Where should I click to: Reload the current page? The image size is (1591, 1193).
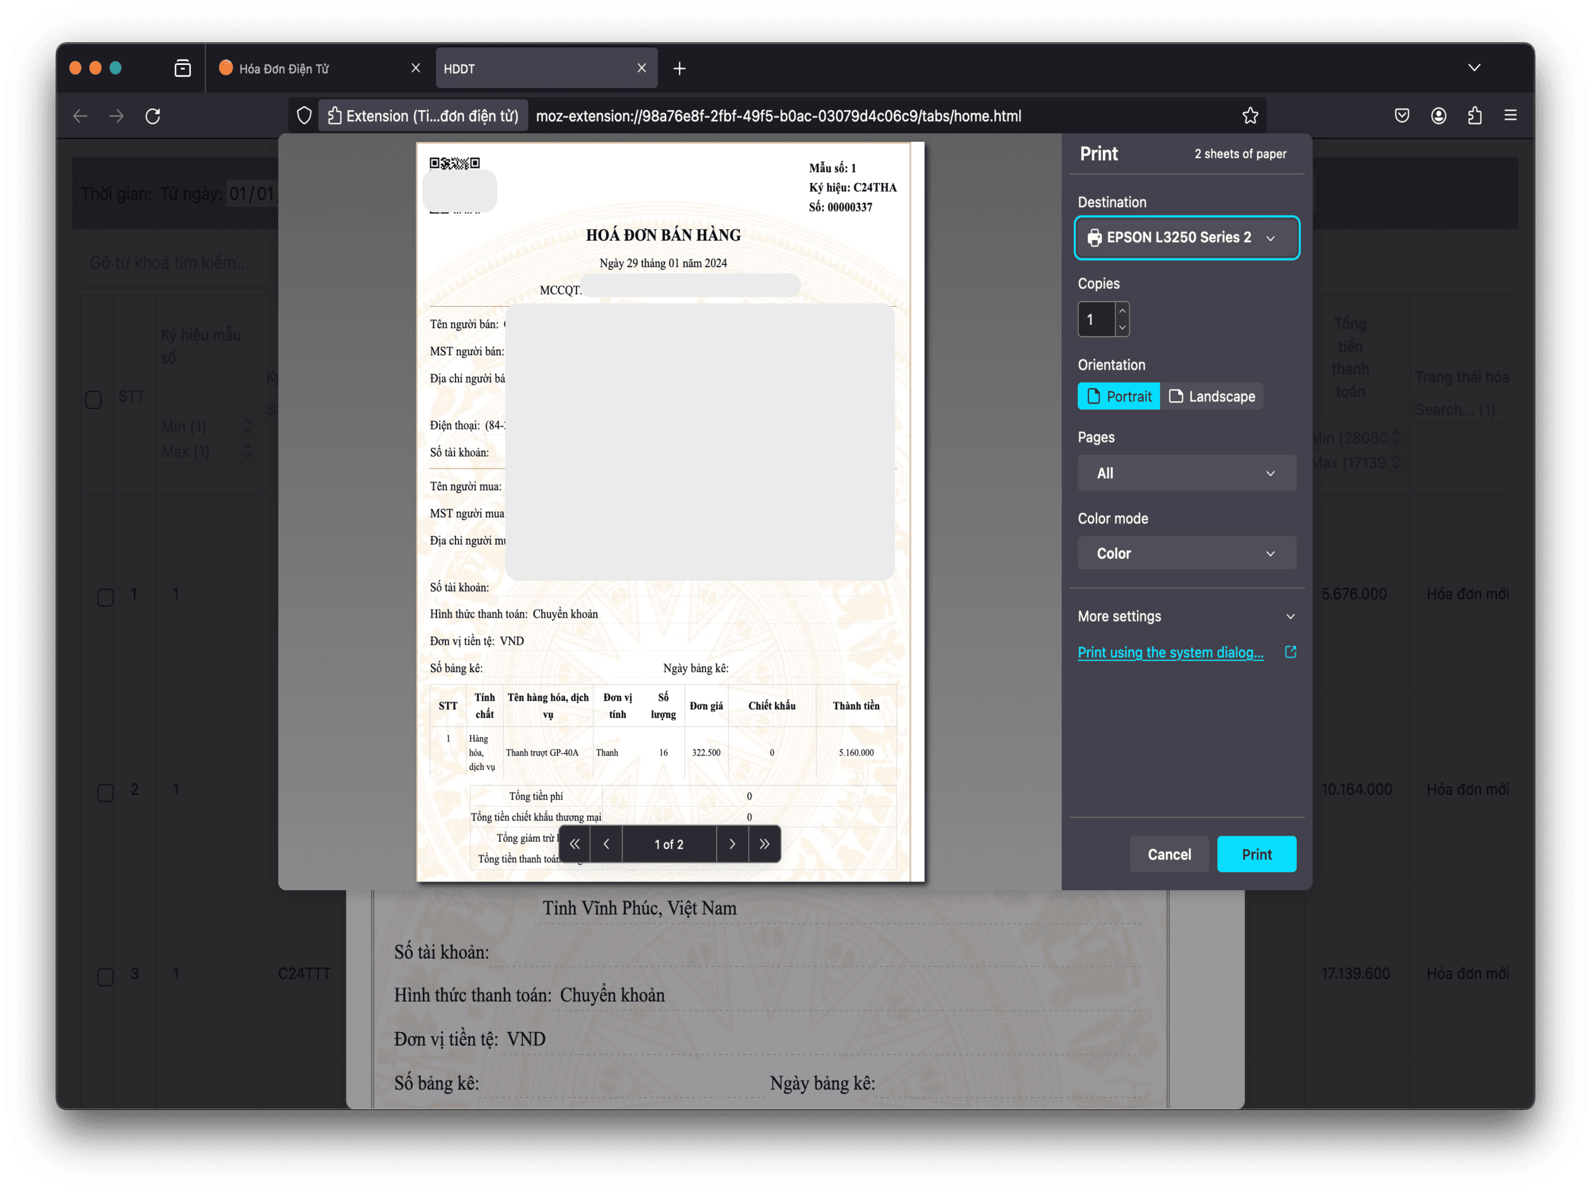point(152,116)
